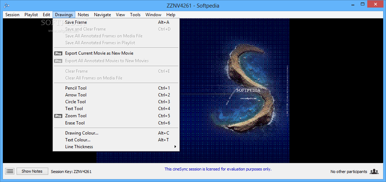Select the Zoom Tool menu entry
Viewport: 386px width, 182px height.
116,115
